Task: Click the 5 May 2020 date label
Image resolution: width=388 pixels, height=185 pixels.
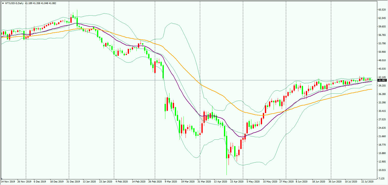Action: coord(253,182)
